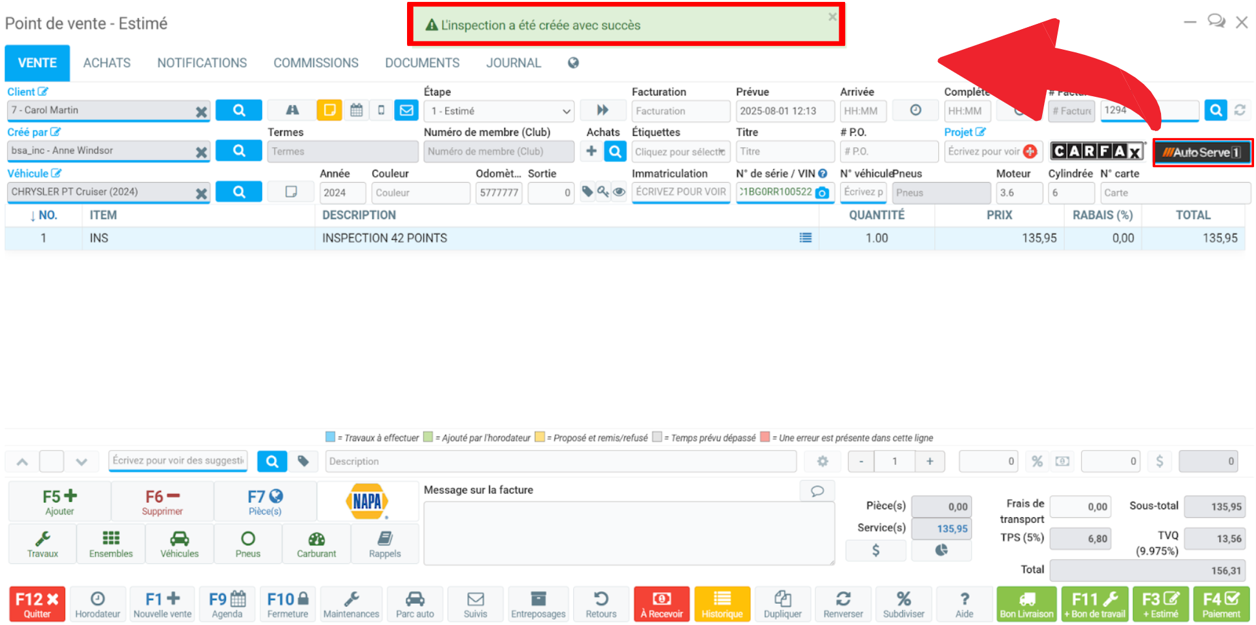Open the Étiquettes selection dropdown

[x=680, y=152]
